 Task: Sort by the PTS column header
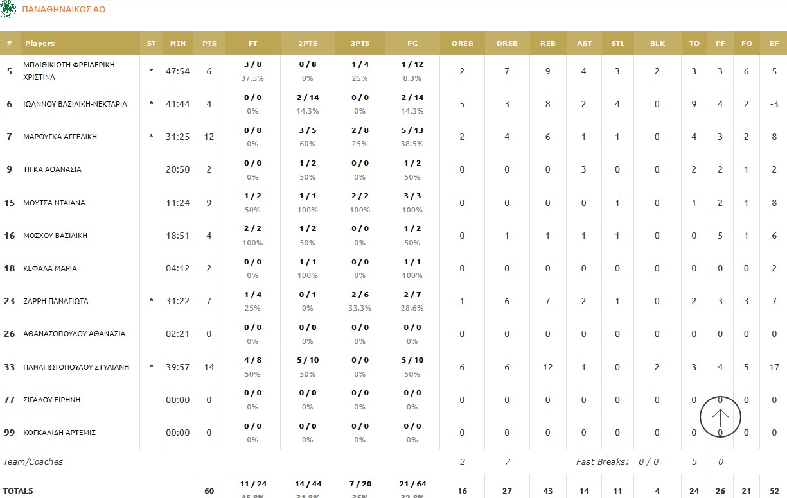point(209,44)
